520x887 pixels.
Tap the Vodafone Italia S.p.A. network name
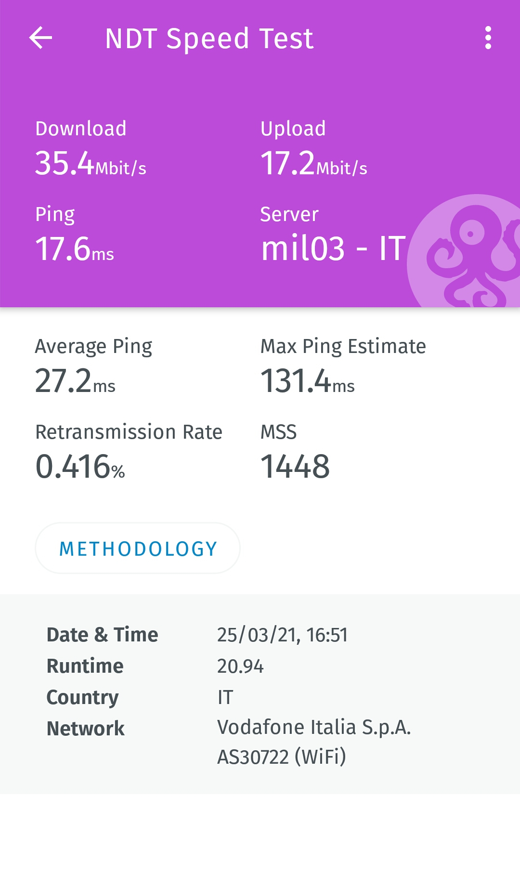(x=314, y=727)
